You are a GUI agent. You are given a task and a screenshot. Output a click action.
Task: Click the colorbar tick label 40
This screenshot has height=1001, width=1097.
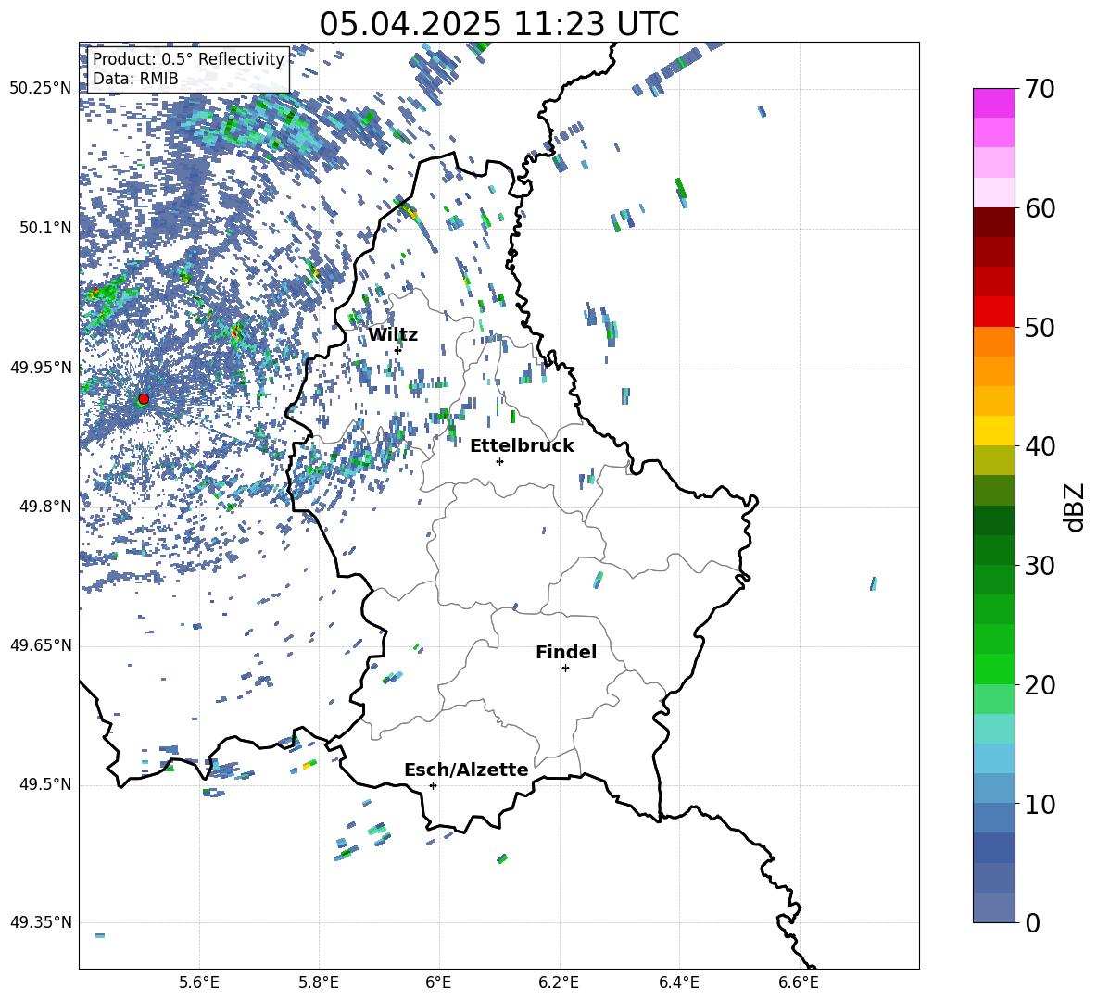point(1040,446)
